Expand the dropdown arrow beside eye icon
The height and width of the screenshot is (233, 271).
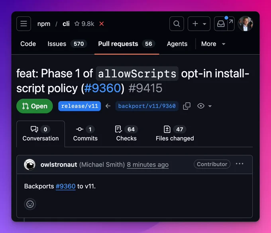click(x=210, y=106)
